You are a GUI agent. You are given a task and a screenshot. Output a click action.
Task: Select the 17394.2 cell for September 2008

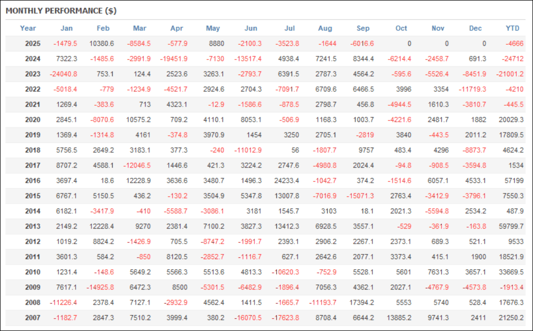(x=362, y=303)
